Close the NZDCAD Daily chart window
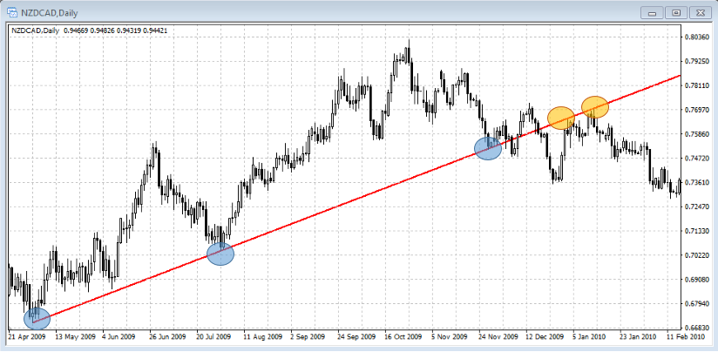Viewport: 718px width, 352px height. point(698,11)
